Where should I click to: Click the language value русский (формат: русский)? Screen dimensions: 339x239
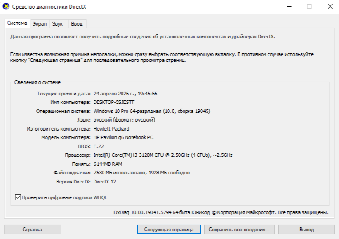pos(124,120)
